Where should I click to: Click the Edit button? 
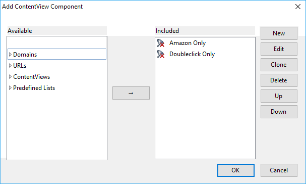[x=279, y=49]
